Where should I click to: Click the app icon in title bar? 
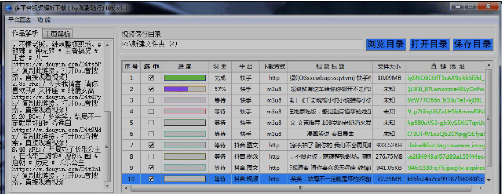pos(9,8)
